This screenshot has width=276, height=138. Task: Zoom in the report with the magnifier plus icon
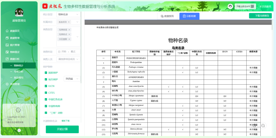[x=254, y=125]
